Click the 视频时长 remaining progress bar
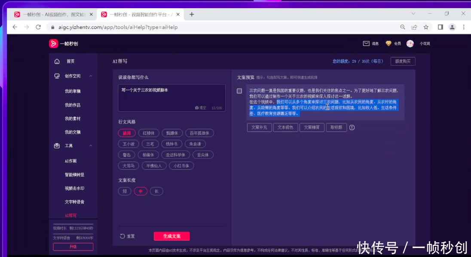 pyautogui.click(x=73, y=224)
